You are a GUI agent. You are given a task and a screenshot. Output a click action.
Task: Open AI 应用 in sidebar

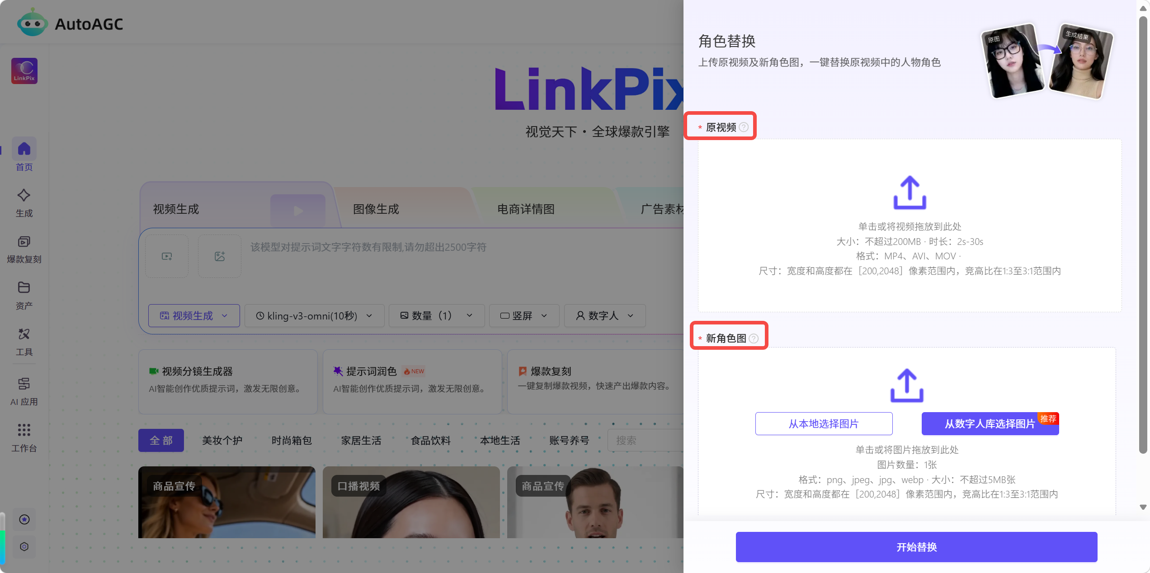tap(24, 391)
